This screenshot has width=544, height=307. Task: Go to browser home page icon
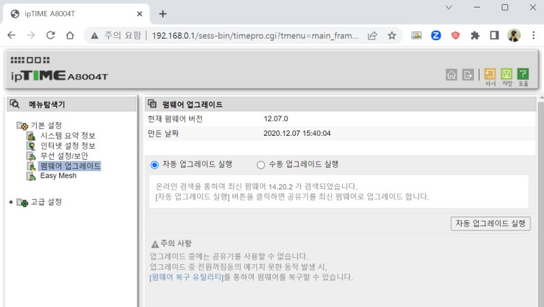click(x=70, y=35)
